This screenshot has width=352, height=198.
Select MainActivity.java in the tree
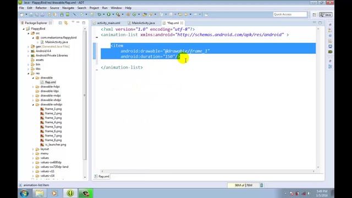point(56,42)
